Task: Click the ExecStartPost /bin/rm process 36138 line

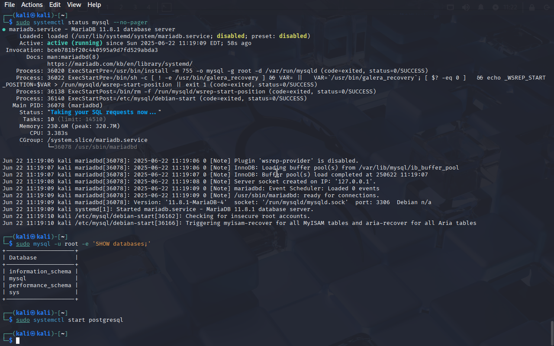Action: [196, 92]
